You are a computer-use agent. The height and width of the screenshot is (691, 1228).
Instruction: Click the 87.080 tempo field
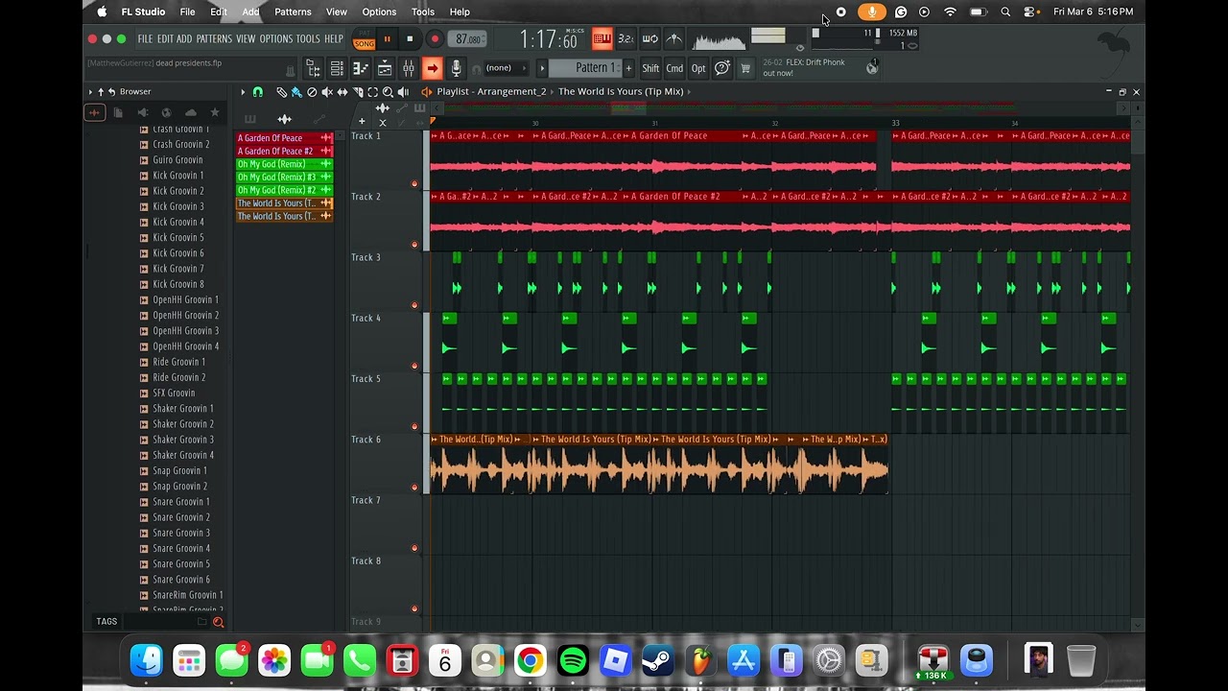[469, 39]
